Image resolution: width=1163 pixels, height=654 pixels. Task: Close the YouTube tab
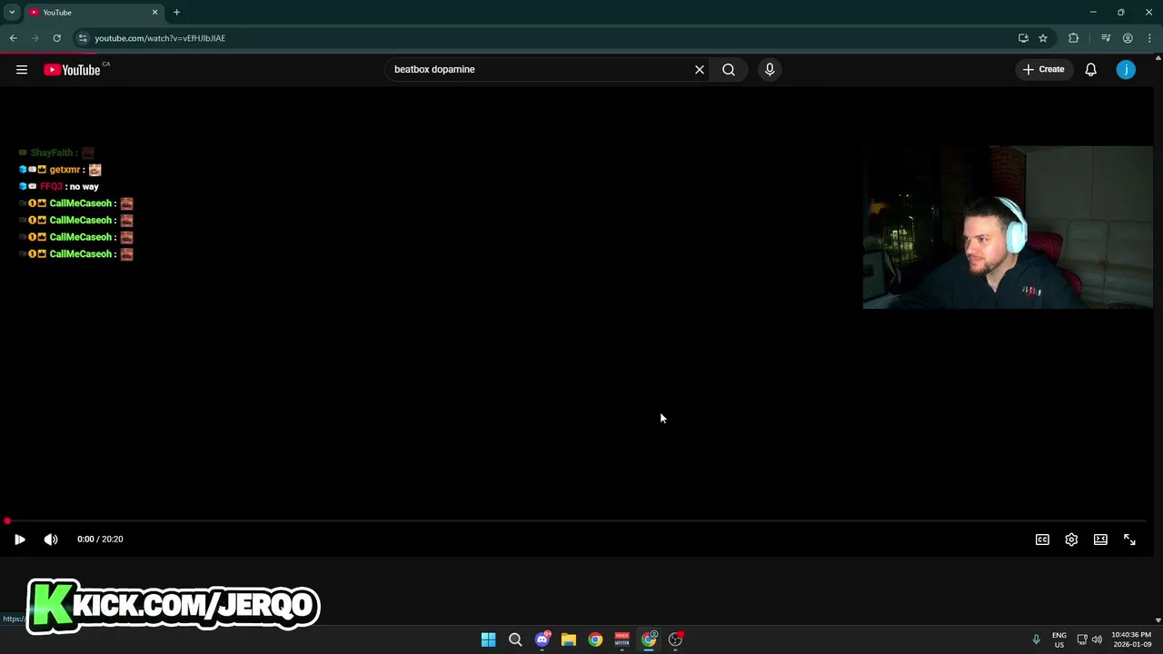click(154, 13)
